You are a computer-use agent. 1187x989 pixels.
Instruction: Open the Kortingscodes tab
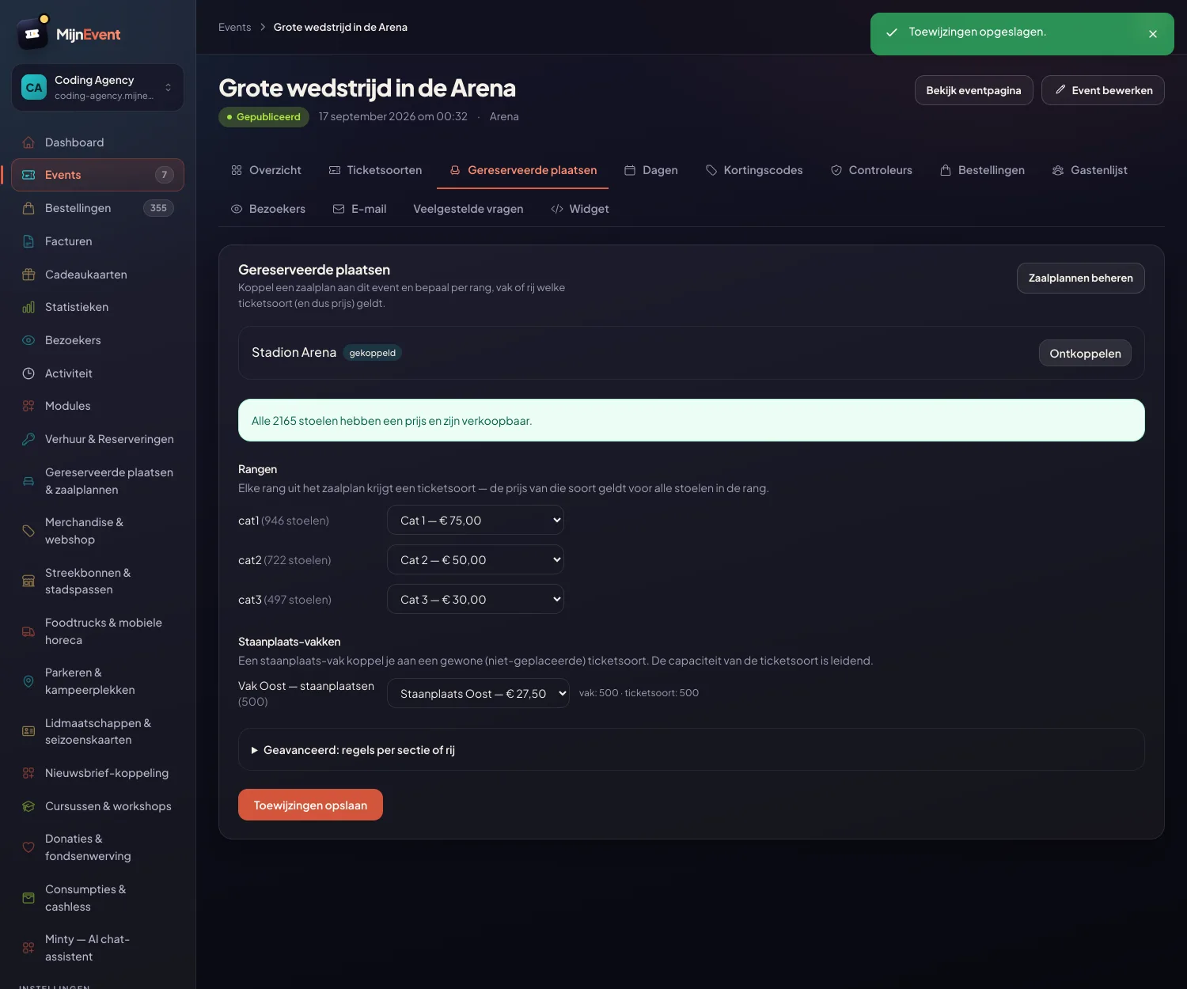coord(754,170)
